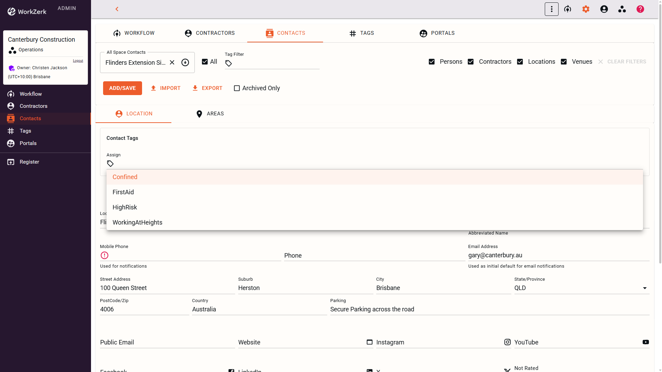Open the All Space Contacts dropdown arrow

coord(185,62)
